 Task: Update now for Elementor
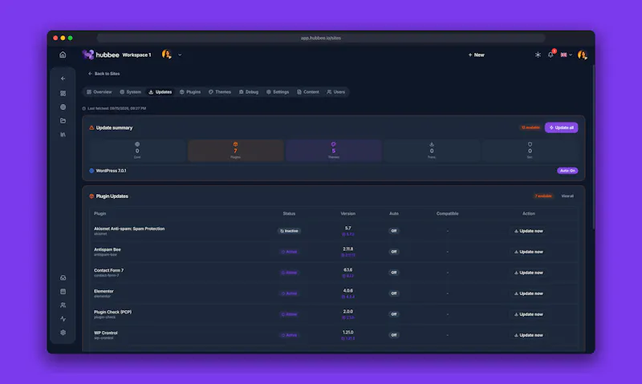click(x=529, y=293)
